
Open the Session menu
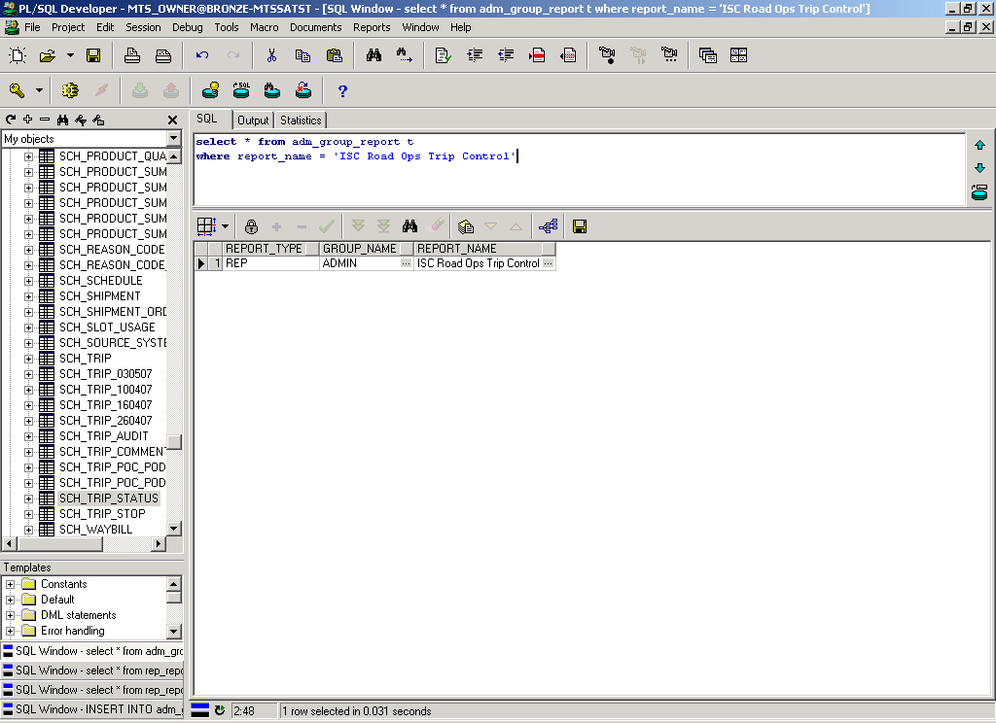coord(143,27)
